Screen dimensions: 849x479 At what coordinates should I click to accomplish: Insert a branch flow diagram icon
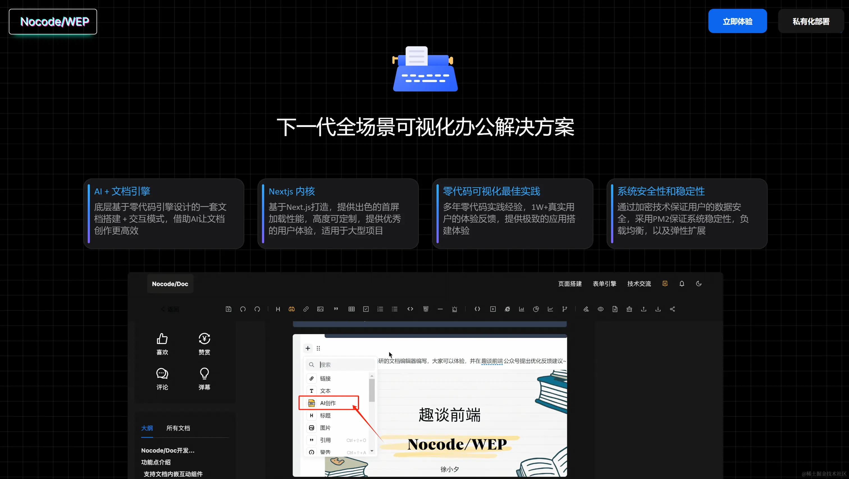[x=565, y=309]
